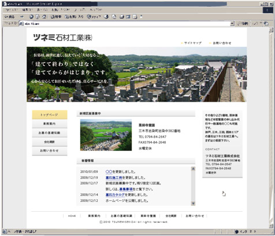Click the browser window scroll up arrow
The width and height of the screenshot is (275, 236).
(271, 30)
